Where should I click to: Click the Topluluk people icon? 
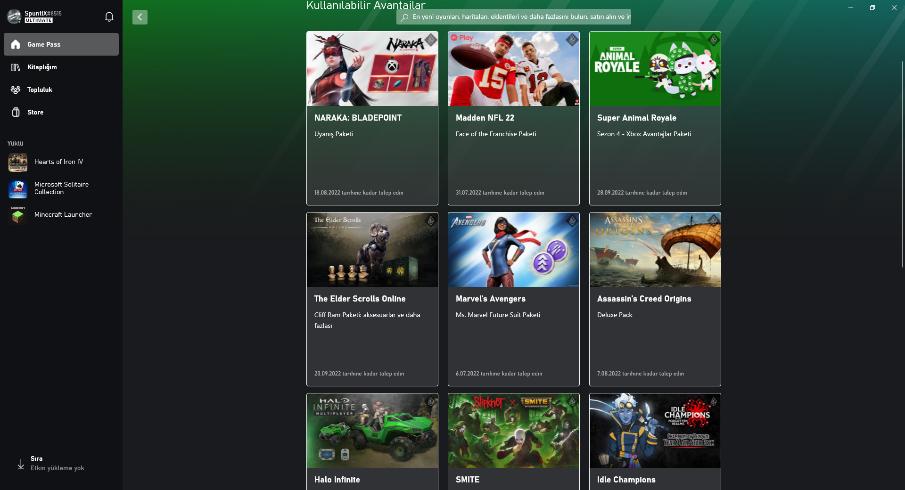[x=16, y=90]
